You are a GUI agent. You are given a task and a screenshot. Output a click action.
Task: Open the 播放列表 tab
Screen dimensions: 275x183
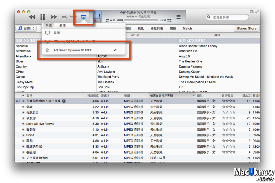pos(157,28)
